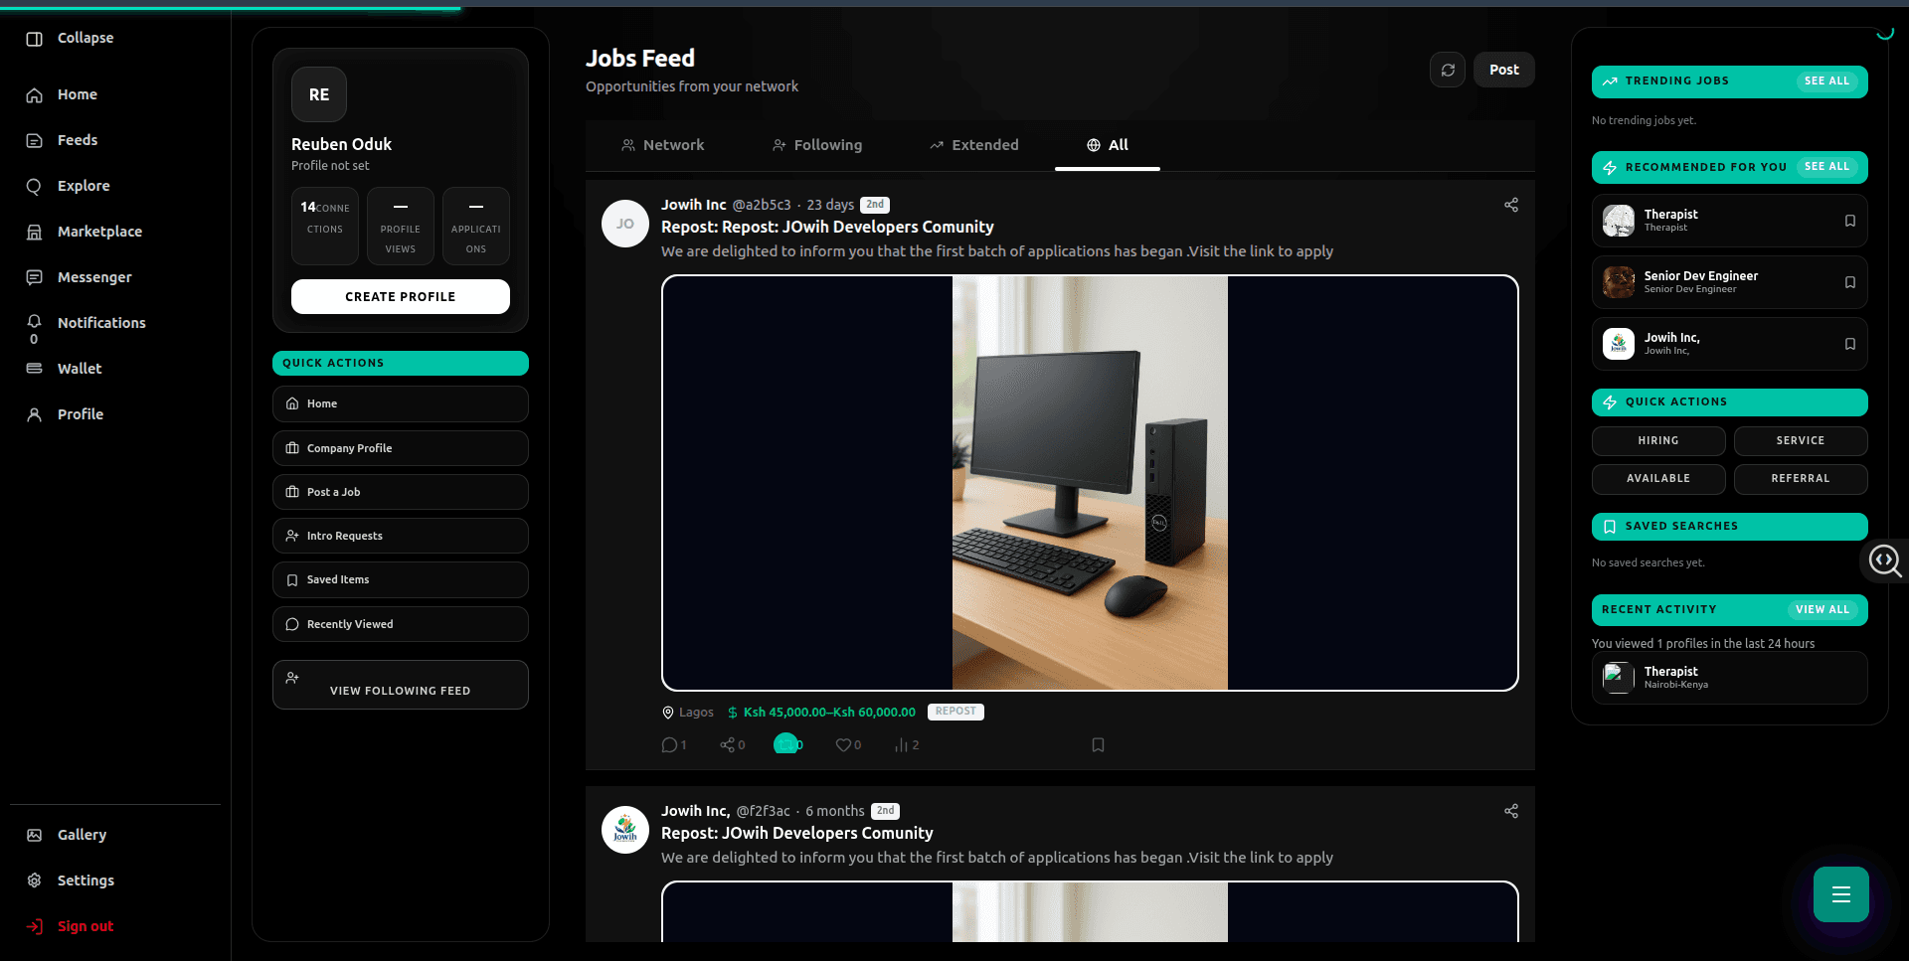The height and width of the screenshot is (961, 1909).
Task: Switch to the All tab
Action: (1108, 145)
